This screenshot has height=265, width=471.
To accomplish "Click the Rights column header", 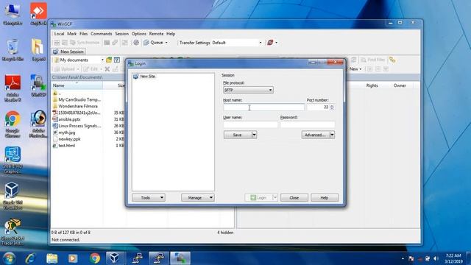I will point(372,85).
